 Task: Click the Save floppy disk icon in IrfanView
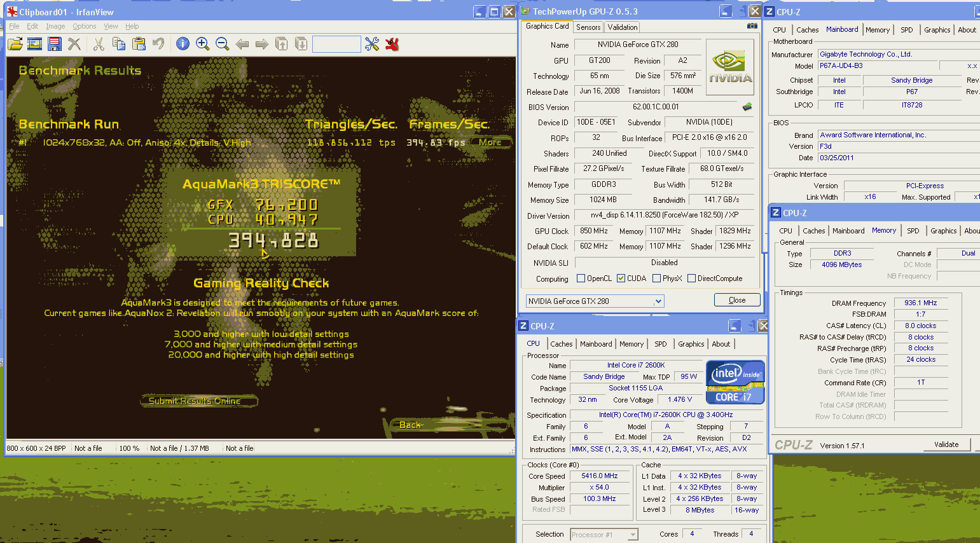(x=55, y=44)
